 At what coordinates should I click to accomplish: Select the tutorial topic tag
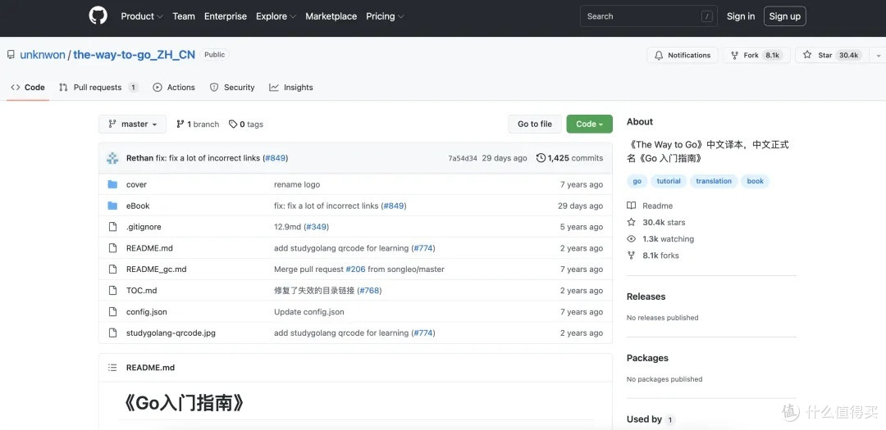coord(669,181)
